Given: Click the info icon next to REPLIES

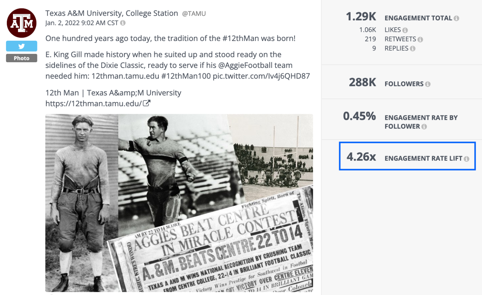Looking at the screenshot, I should point(413,48).
